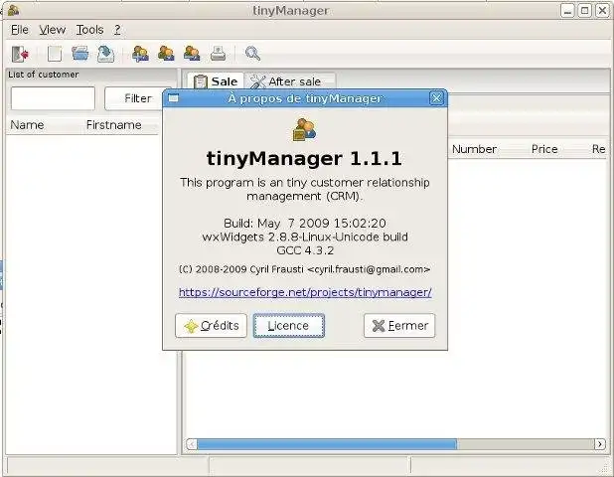
Task: Sort by the Price column header
Action: 544,149
